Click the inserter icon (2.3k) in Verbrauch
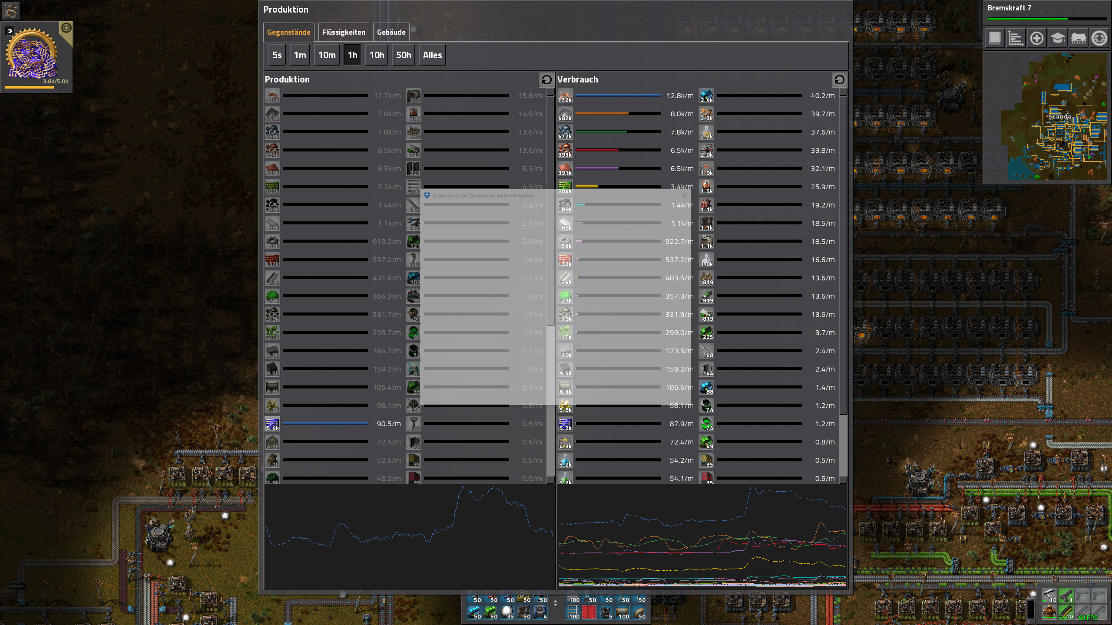The image size is (1112, 625). pos(707,114)
